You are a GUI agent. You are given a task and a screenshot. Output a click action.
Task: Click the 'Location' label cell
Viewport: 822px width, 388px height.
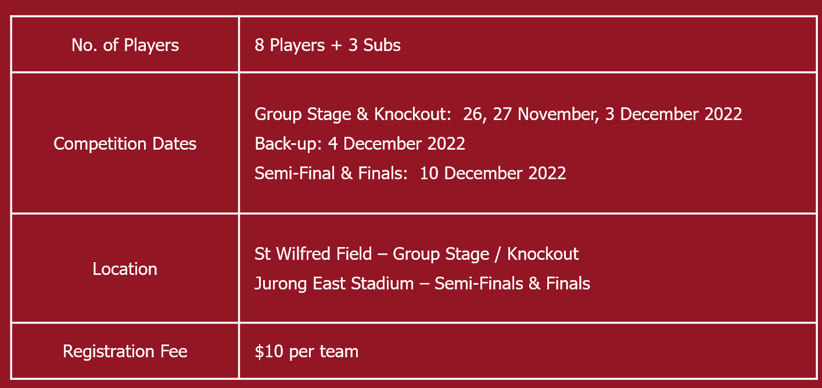coord(125,269)
